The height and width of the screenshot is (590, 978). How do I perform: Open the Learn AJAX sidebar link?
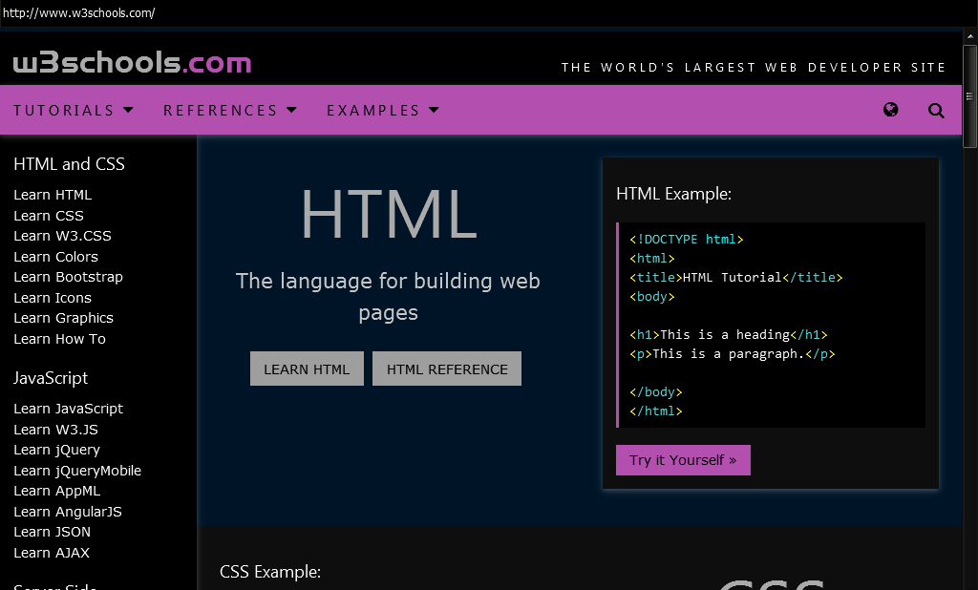point(52,553)
